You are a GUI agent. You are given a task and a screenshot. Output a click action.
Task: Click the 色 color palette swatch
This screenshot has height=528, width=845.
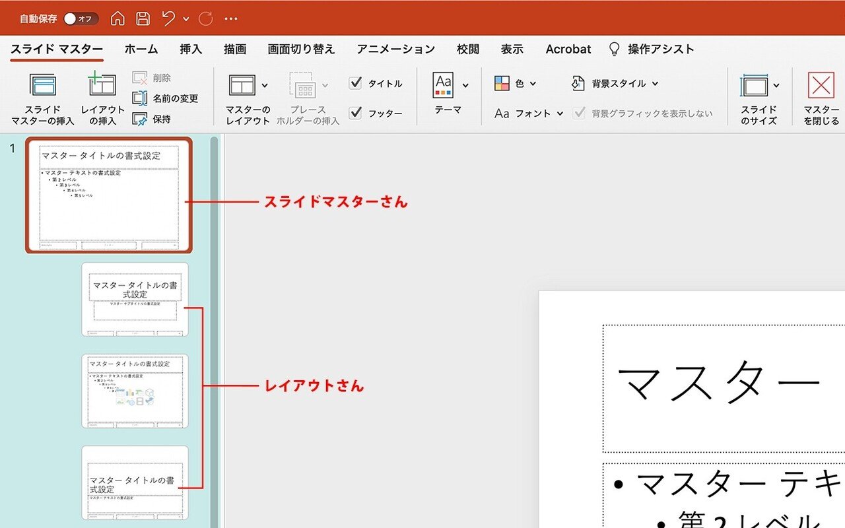[x=502, y=84]
